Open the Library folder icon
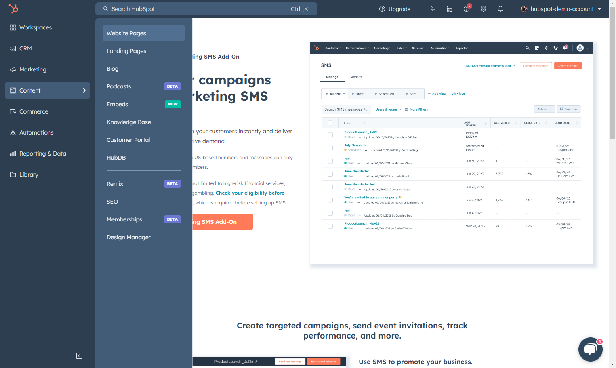Viewport: 616px width, 368px height. point(13,175)
